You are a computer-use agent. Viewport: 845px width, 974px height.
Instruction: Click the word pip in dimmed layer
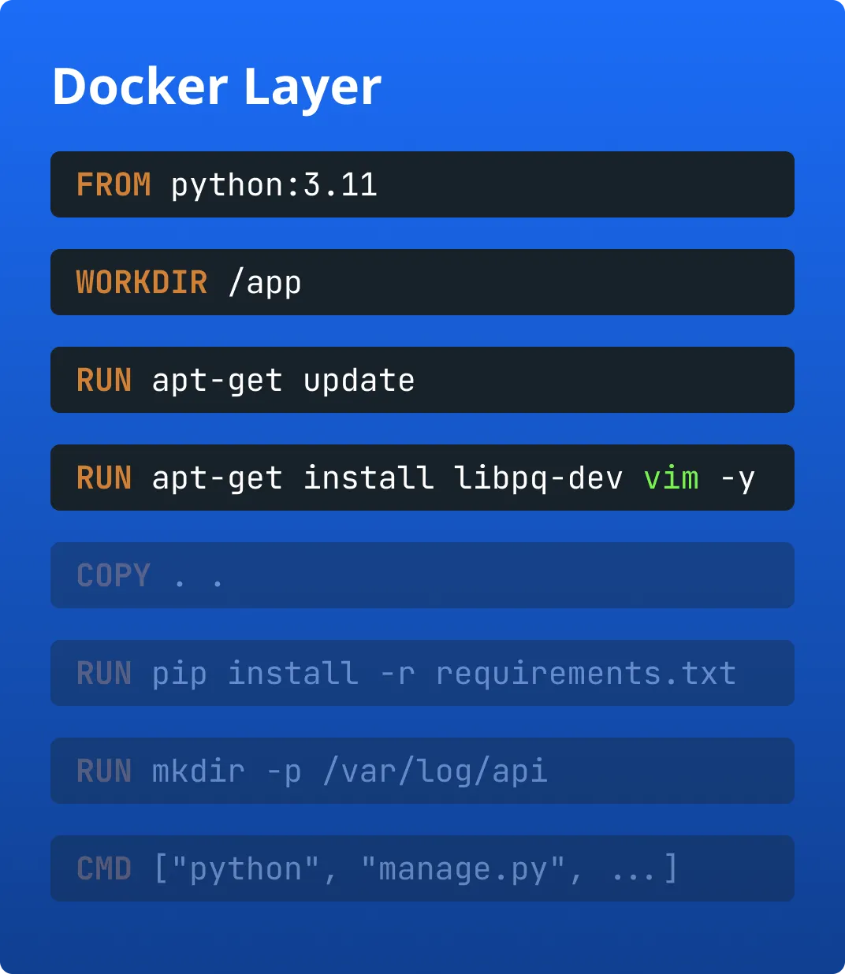coord(180,674)
